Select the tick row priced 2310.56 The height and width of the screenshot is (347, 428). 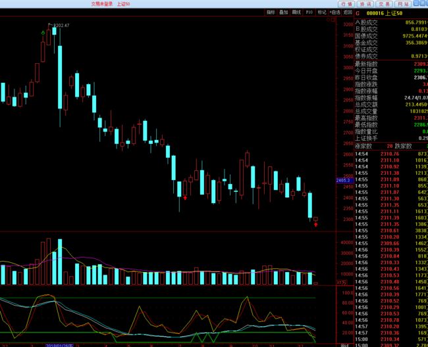point(391,288)
